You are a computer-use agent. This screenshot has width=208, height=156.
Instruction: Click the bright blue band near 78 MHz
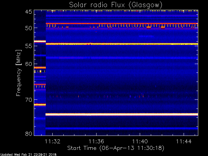[122, 128]
